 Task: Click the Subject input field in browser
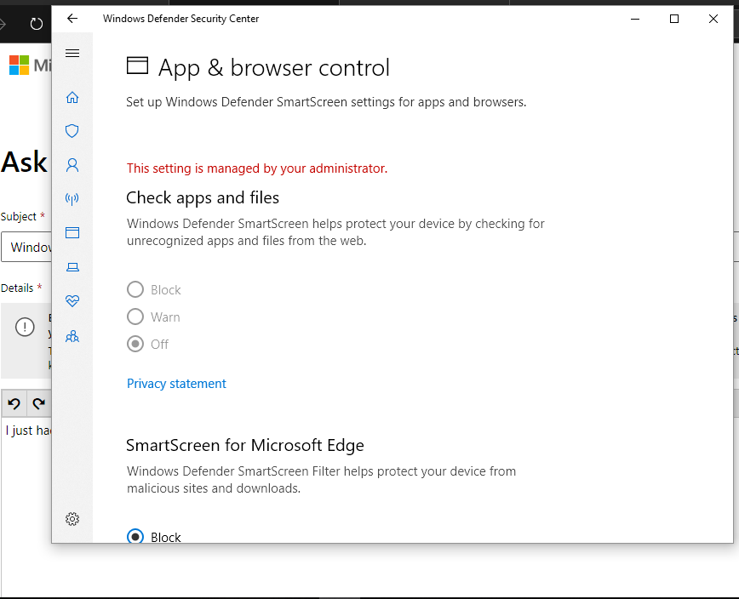(x=26, y=247)
